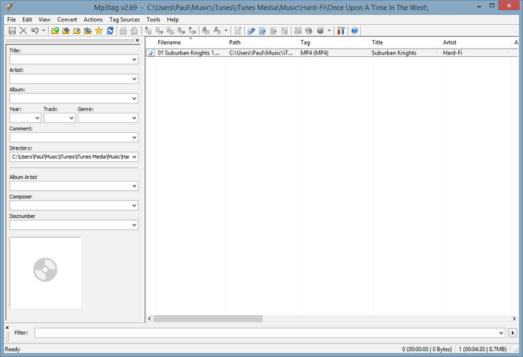Click the Undo arrow icon
The image size is (523, 357).
pyautogui.click(x=35, y=31)
